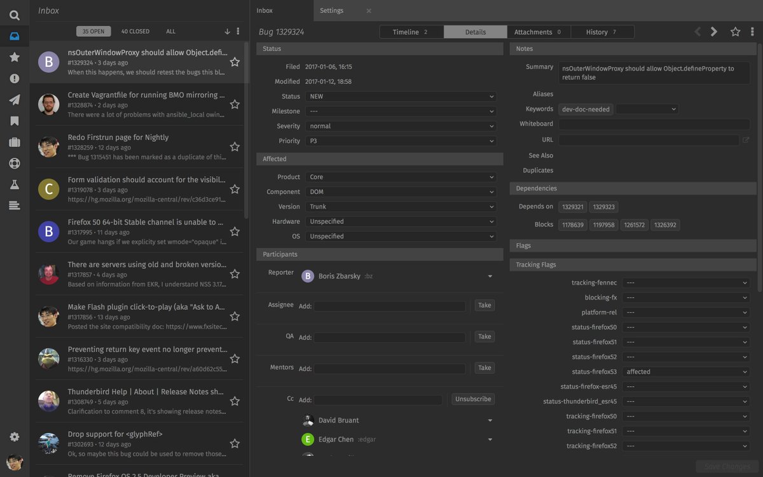Open the status-firefox53 dropdown showing affected
763x477 pixels.
pos(686,371)
